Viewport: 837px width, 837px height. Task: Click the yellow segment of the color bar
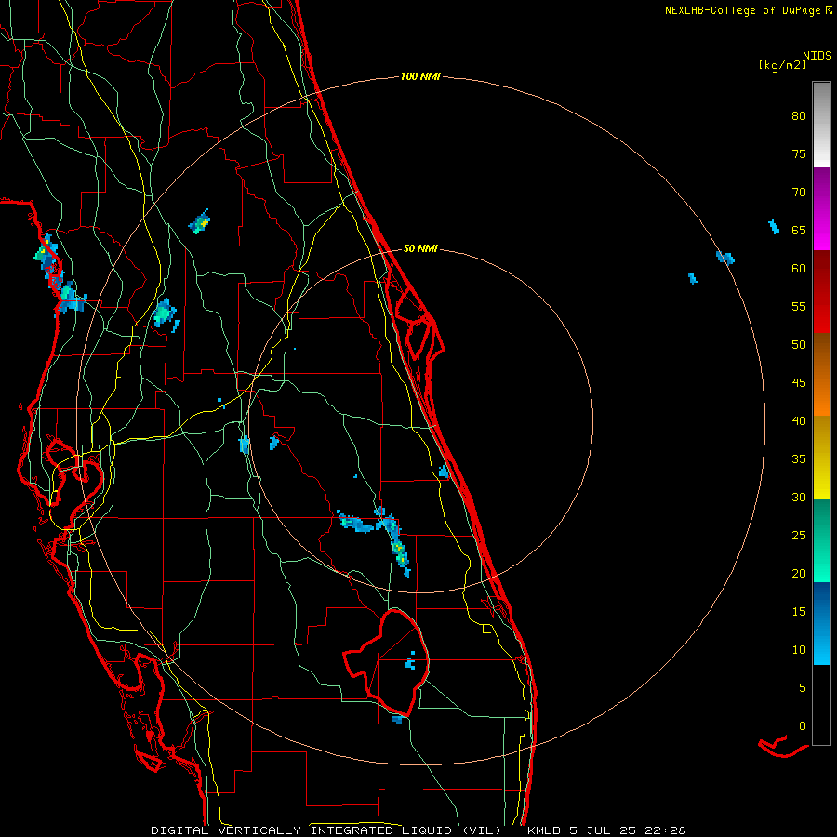tap(821, 458)
